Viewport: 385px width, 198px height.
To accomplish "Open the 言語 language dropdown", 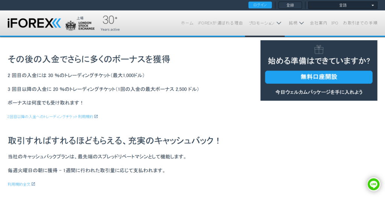I will tap(343, 5).
